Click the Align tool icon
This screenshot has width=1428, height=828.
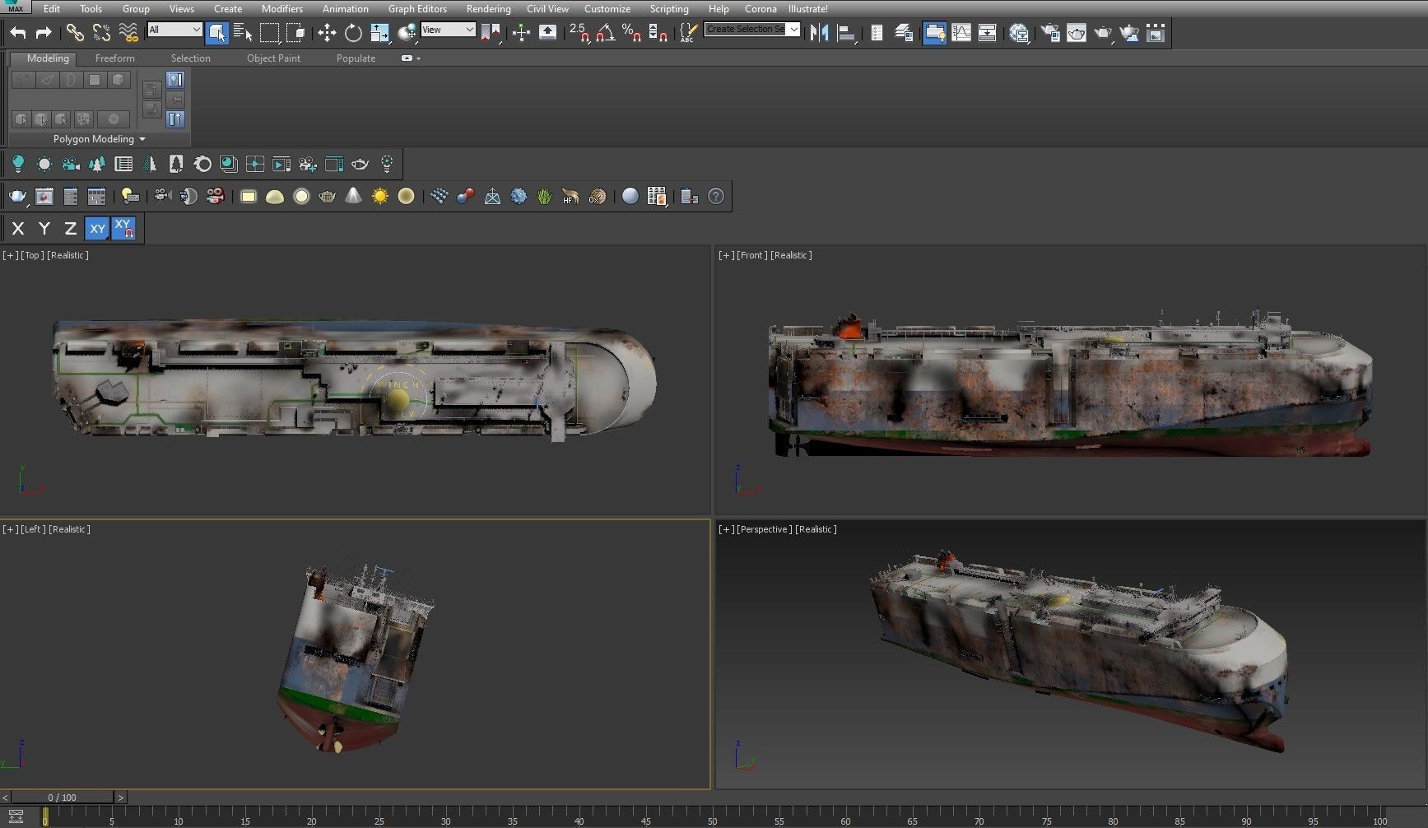845,33
